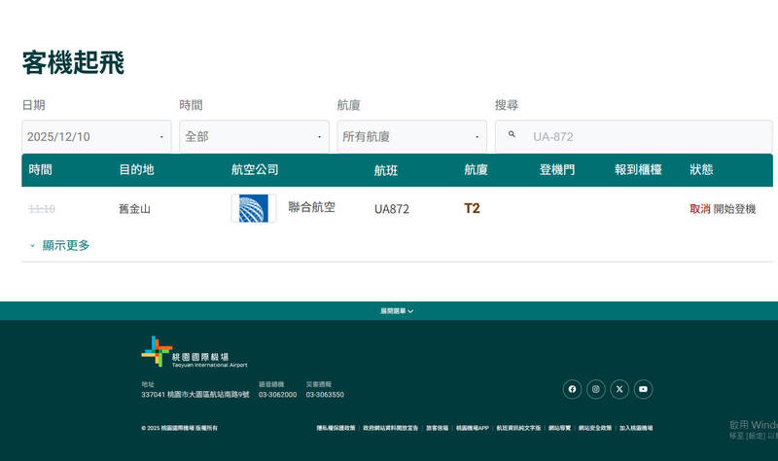The height and width of the screenshot is (461, 778).
Task: Click the 開始登機 status text
Action: 734,209
